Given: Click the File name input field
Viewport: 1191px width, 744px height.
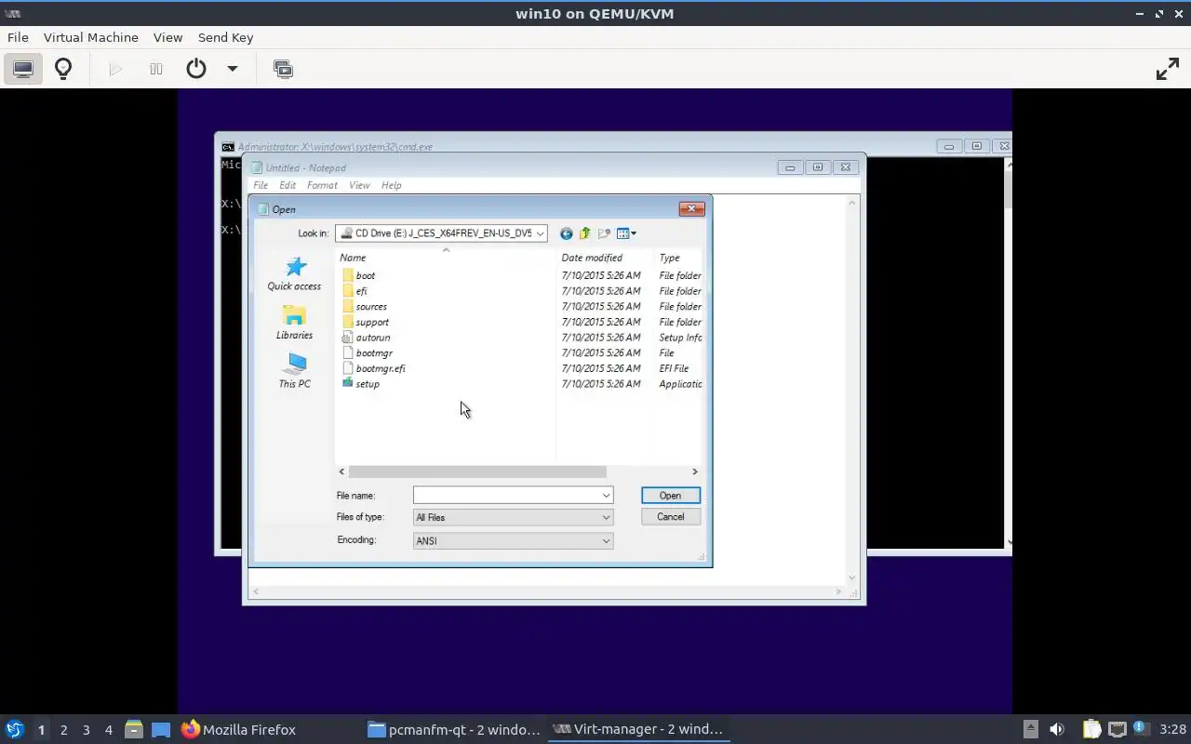Looking at the screenshot, I should click(x=506, y=495).
